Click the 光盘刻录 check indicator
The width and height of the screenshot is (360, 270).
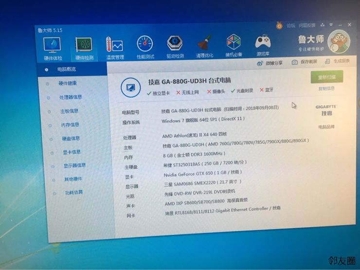click(242, 91)
